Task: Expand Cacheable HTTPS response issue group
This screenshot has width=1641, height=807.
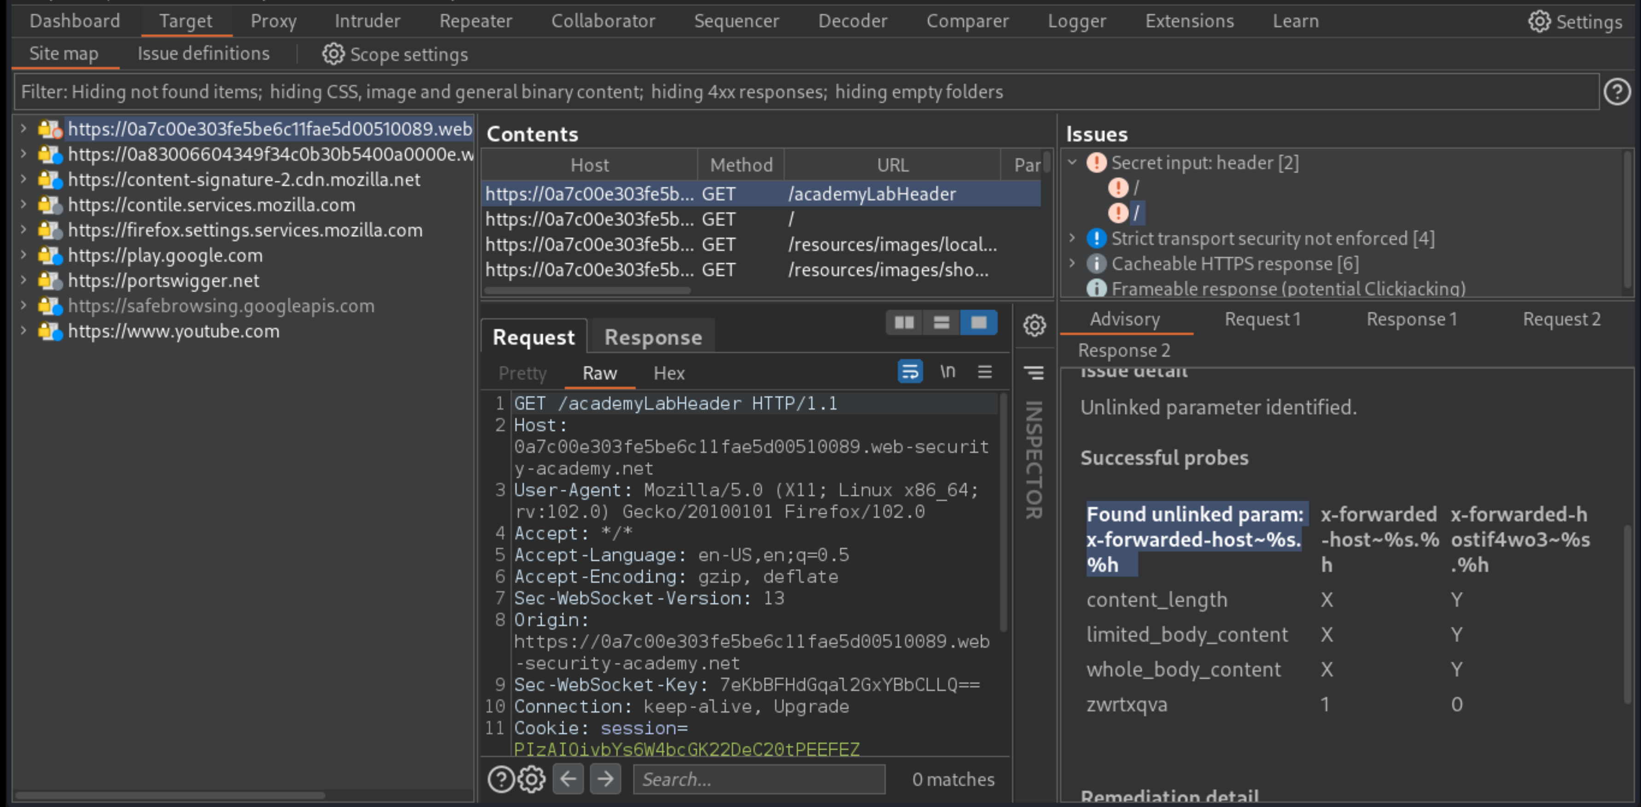Action: pyautogui.click(x=1073, y=263)
